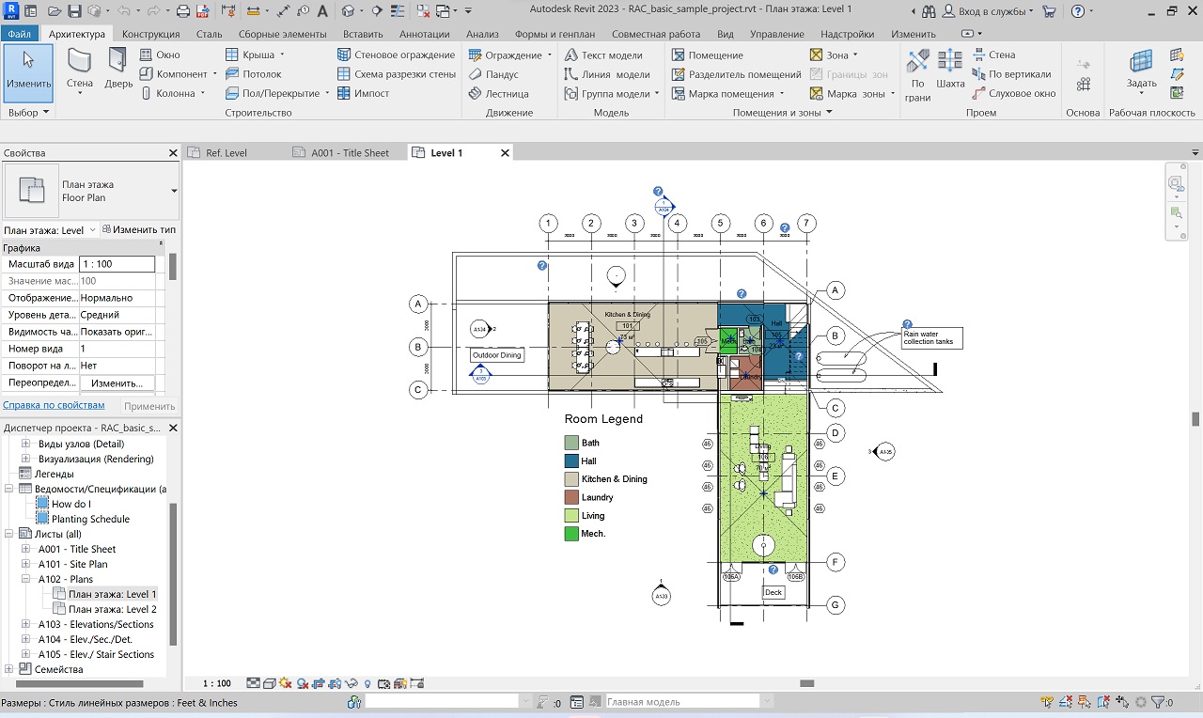Expand the Семейства (Families) tree node
This screenshot has height=718, width=1203.
(x=9, y=670)
